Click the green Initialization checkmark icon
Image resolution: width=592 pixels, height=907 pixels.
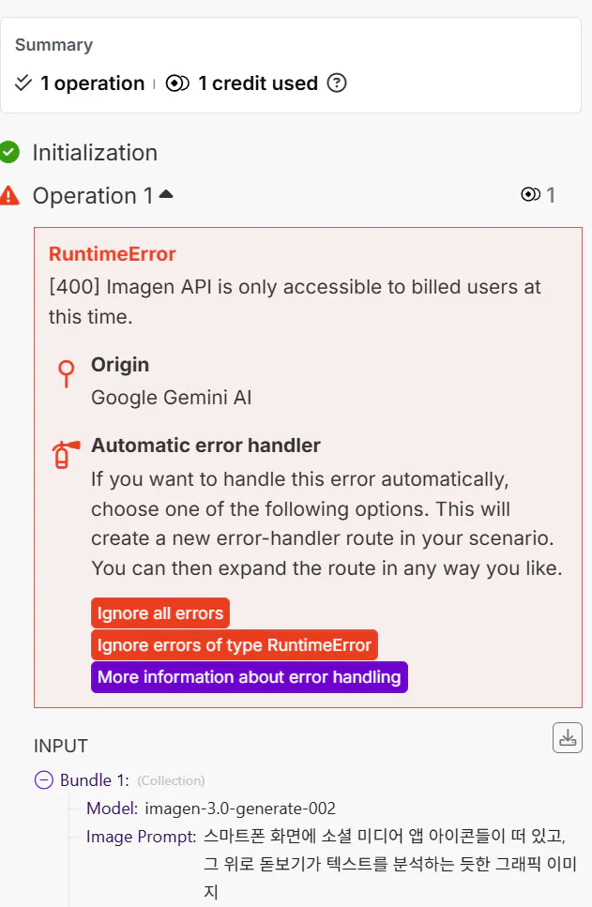[x=9, y=152]
